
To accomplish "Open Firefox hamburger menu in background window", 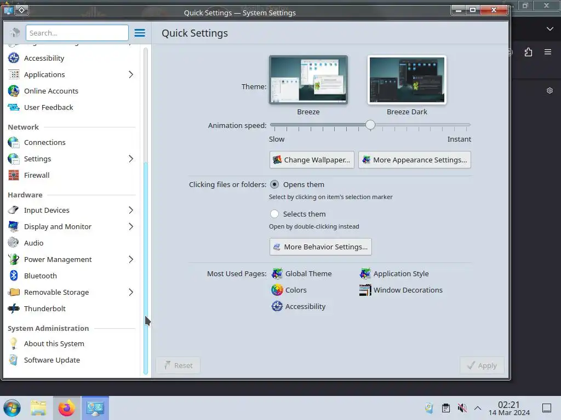I will [548, 52].
